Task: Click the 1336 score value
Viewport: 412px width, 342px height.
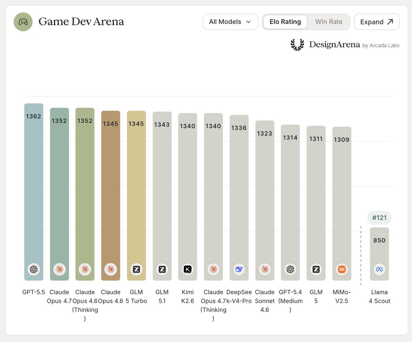Action: click(239, 128)
